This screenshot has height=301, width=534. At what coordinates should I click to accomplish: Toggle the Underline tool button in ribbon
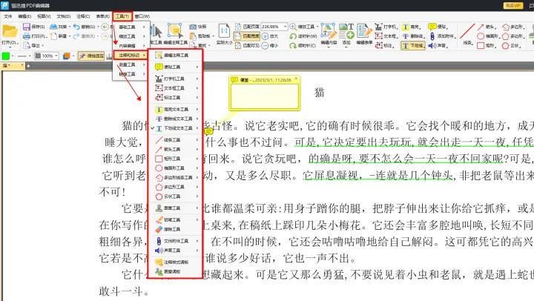pyautogui.click(x=413, y=45)
